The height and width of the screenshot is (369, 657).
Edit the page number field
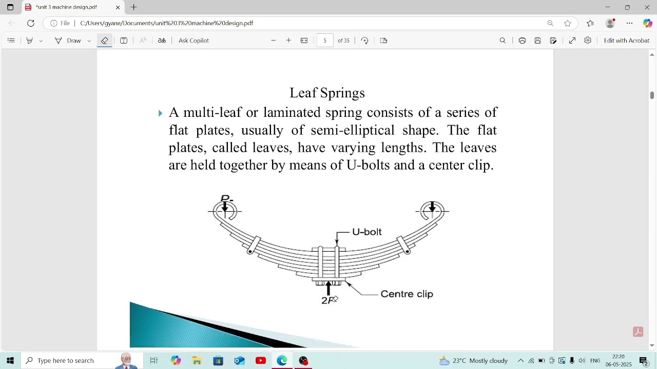pyautogui.click(x=325, y=40)
